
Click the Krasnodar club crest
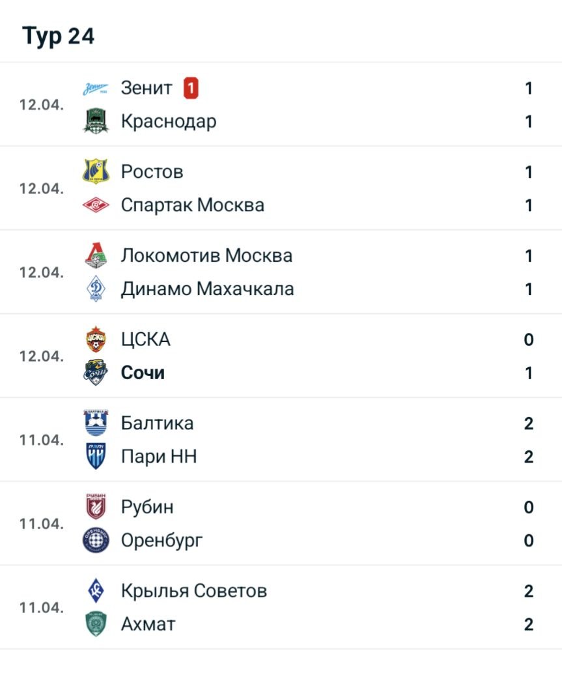(96, 122)
